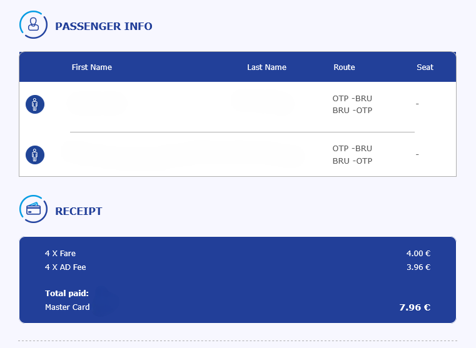Click the Route column header

344,67
